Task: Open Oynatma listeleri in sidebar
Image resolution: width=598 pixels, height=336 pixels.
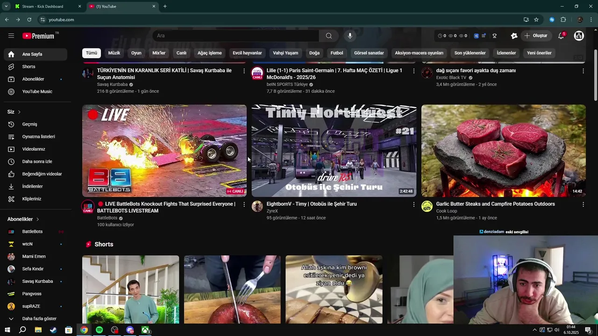Action: pos(36,137)
